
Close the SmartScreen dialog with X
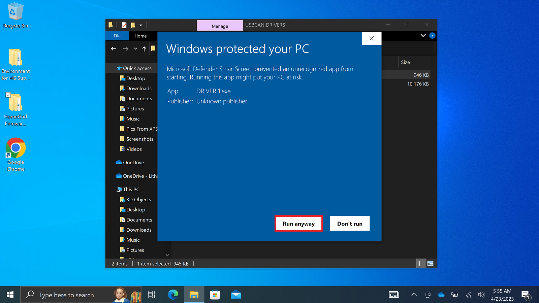tap(372, 38)
